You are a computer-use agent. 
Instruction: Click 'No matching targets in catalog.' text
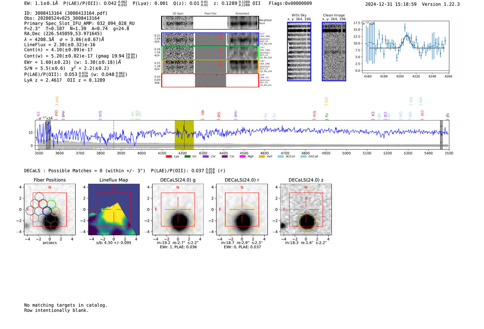coord(66,305)
